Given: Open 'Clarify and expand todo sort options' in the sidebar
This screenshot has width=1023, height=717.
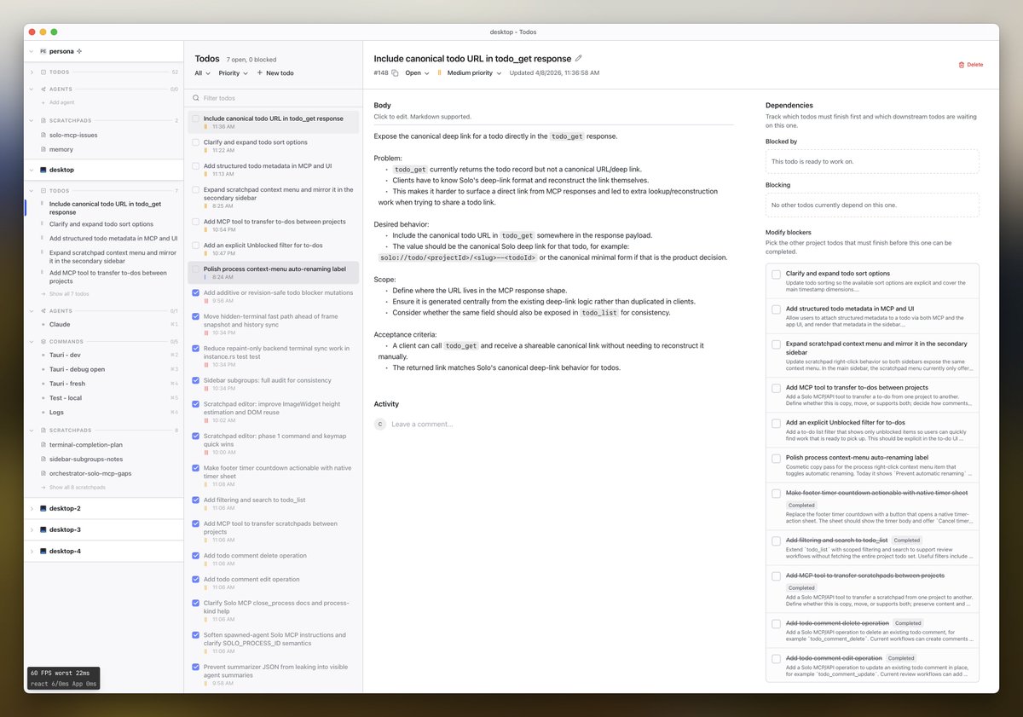Looking at the screenshot, I should click(x=101, y=224).
